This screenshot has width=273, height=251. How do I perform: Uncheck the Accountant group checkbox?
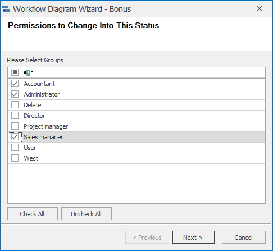point(15,84)
